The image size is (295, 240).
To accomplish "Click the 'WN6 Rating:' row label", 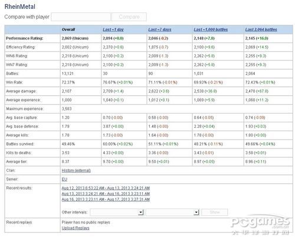I will 17,56.
